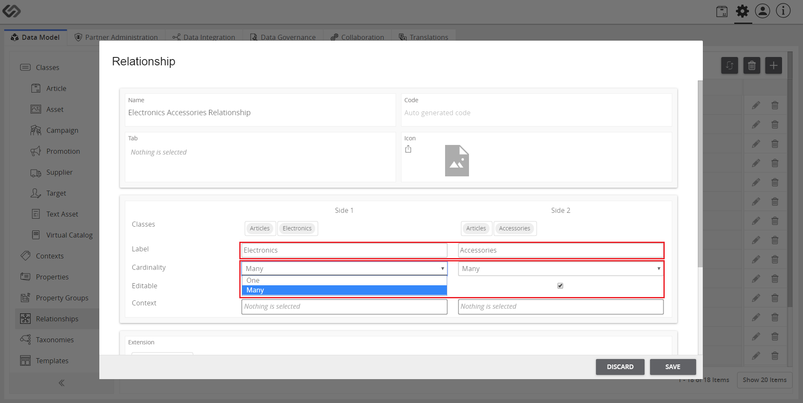Click the plus icon to add a relationship

773,65
